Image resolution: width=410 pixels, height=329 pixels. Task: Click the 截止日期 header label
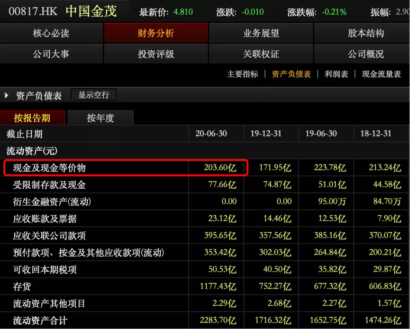pos(24,134)
